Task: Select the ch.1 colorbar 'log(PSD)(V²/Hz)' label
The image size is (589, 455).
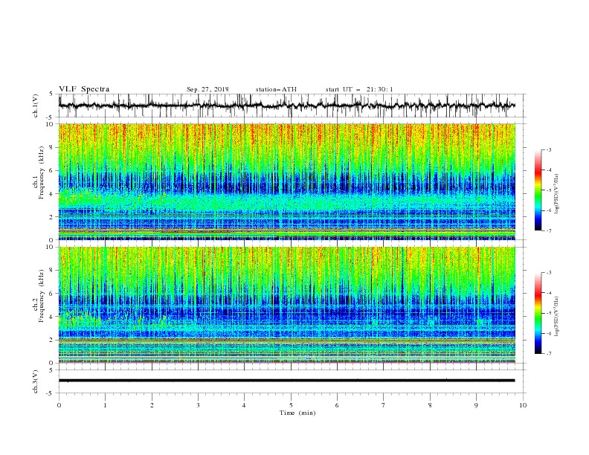Action: pyautogui.click(x=557, y=194)
